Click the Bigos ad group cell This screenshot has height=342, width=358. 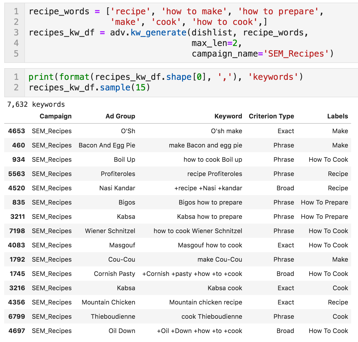click(x=127, y=202)
